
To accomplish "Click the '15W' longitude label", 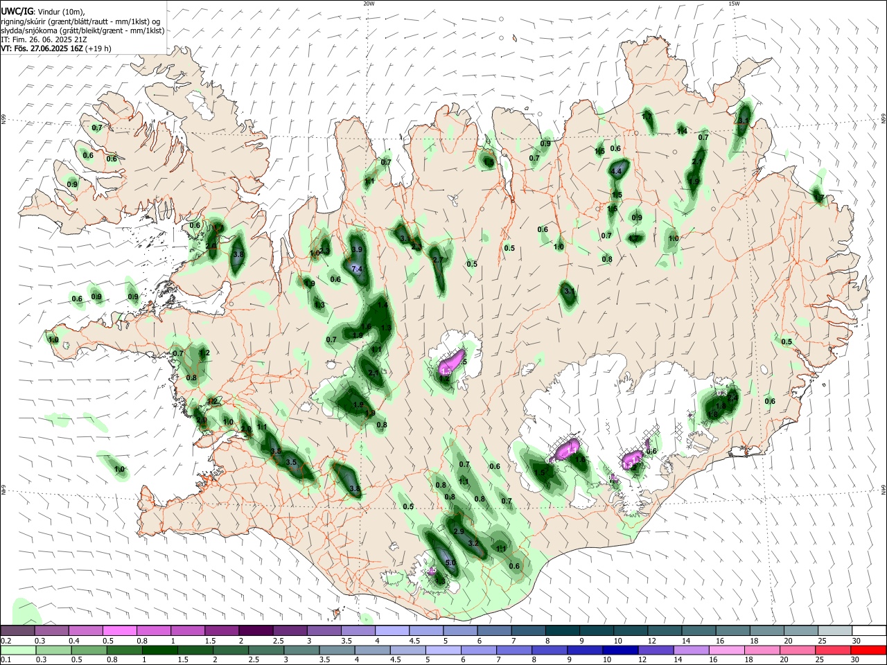I will point(734,3).
